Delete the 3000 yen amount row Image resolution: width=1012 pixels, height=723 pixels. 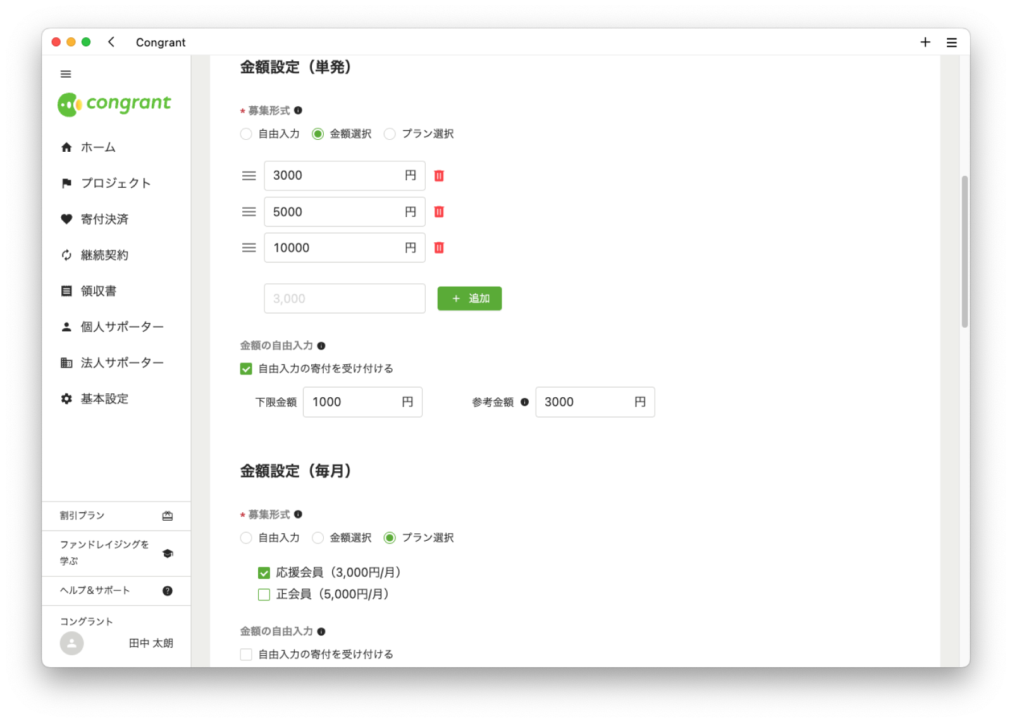(x=439, y=176)
